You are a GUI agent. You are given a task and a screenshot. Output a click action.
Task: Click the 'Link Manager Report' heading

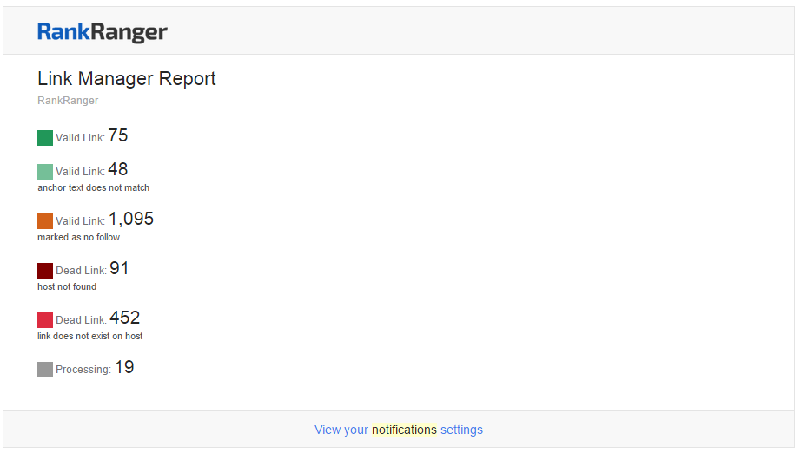coord(127,79)
